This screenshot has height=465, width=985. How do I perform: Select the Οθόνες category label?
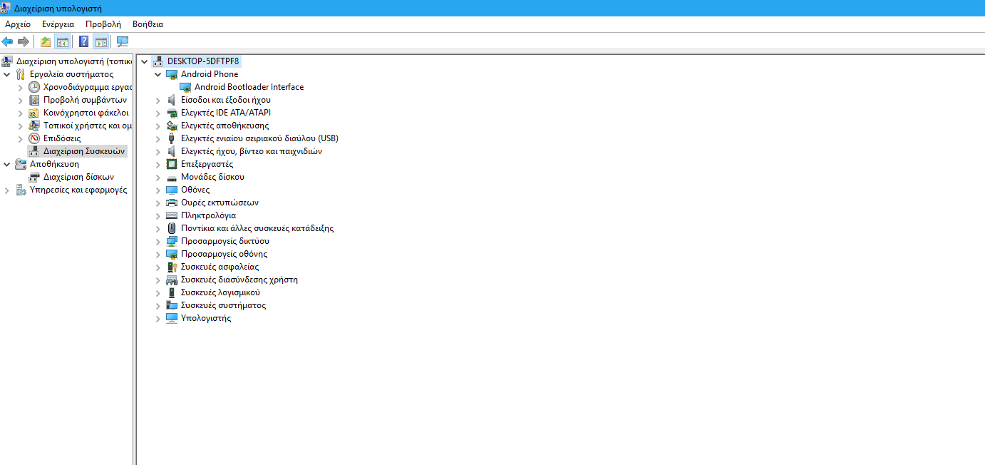click(195, 190)
